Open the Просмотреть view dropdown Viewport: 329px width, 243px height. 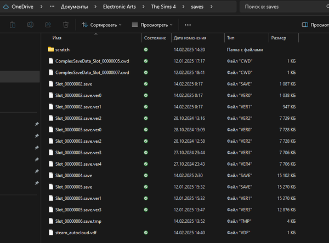[x=152, y=25]
